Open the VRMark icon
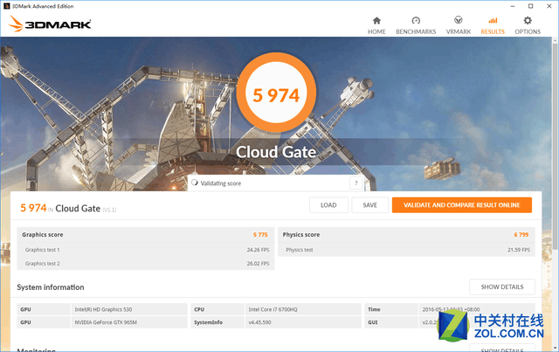The image size is (559, 352). tap(458, 20)
